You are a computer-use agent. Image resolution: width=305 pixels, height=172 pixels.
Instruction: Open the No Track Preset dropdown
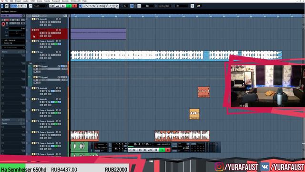(x=13, y=47)
